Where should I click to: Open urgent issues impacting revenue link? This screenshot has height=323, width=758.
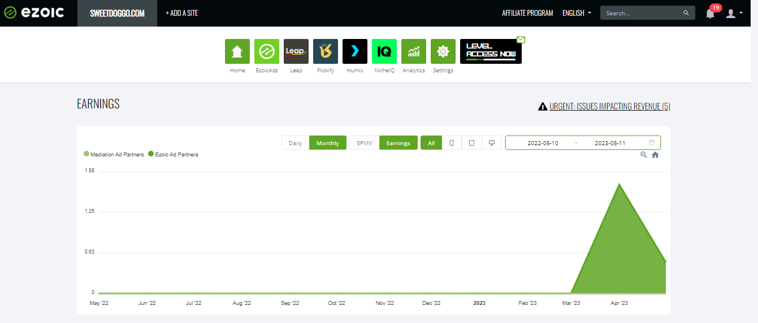point(610,106)
